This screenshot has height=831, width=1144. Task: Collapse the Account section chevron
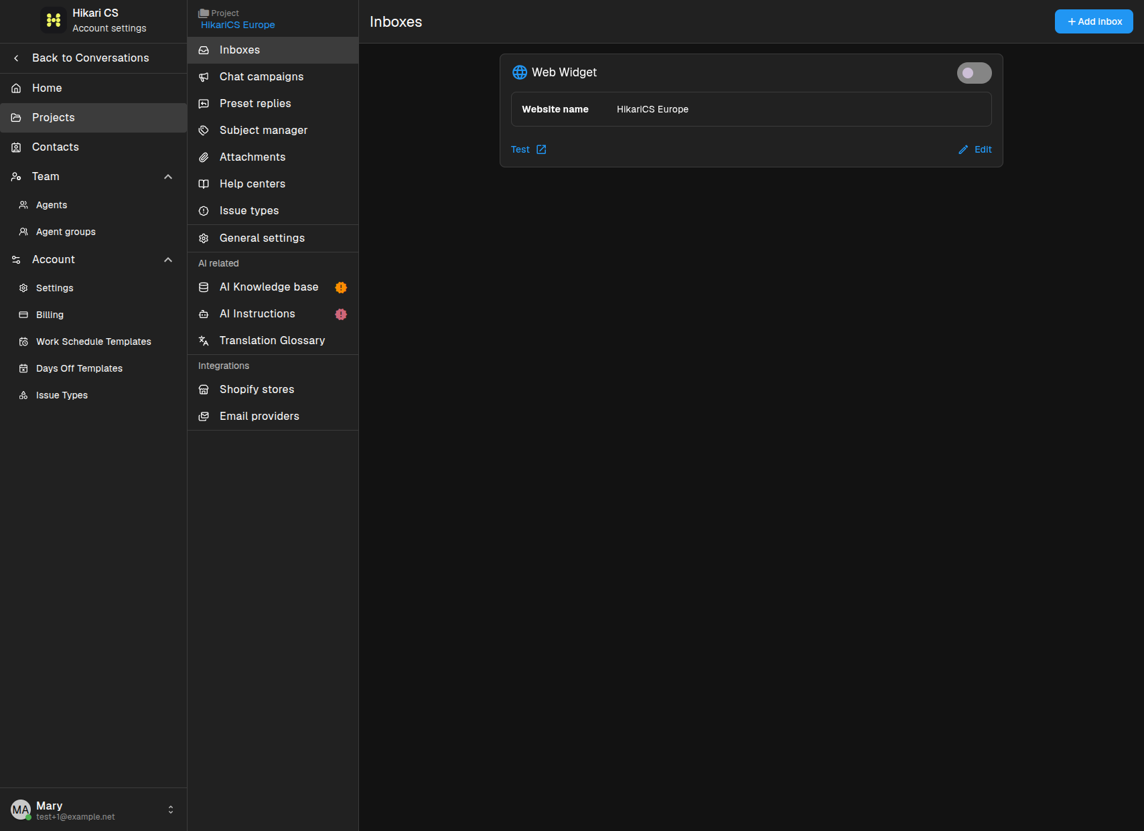(168, 260)
